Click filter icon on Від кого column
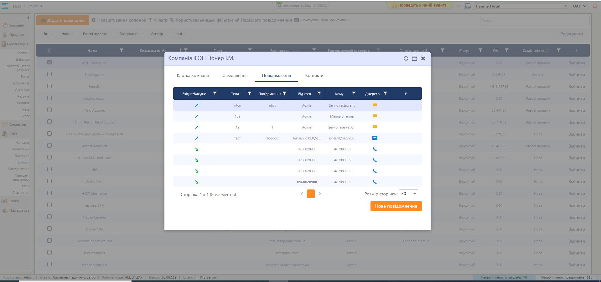The height and width of the screenshot is (282, 601). pyautogui.click(x=319, y=93)
